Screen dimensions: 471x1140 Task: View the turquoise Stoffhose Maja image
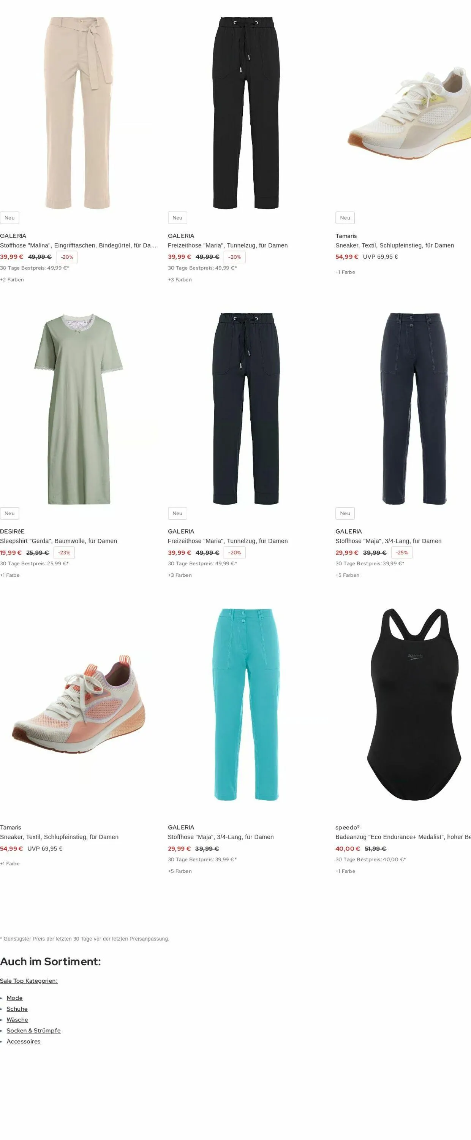click(x=246, y=705)
